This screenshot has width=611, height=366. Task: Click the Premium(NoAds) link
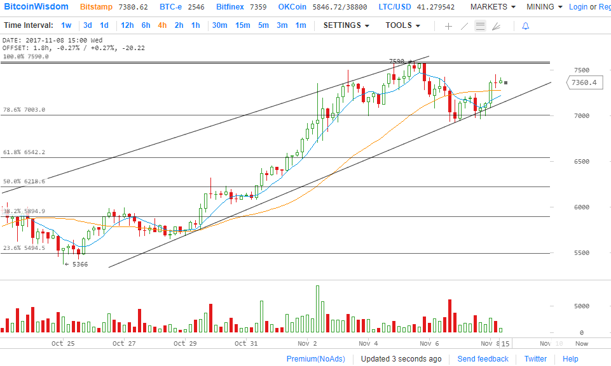(315, 359)
